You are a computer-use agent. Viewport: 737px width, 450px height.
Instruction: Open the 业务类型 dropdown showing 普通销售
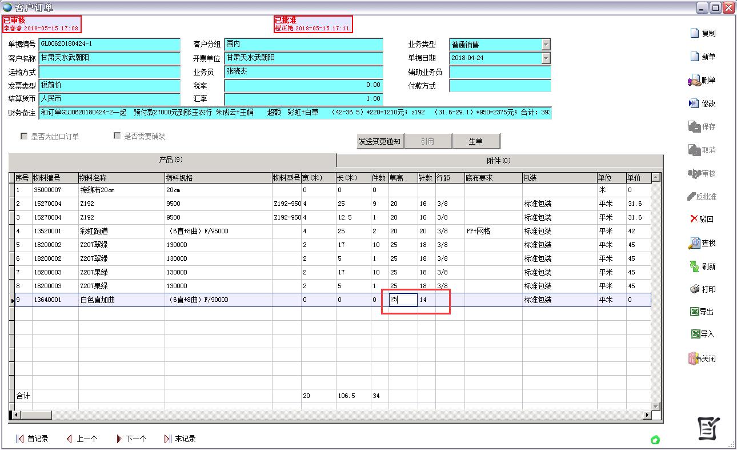click(x=547, y=44)
